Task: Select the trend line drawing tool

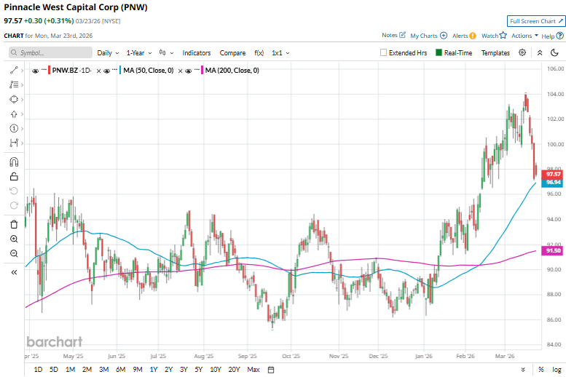Action: pyautogui.click(x=14, y=70)
